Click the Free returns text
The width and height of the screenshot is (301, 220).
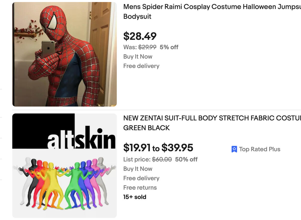pyautogui.click(x=140, y=188)
